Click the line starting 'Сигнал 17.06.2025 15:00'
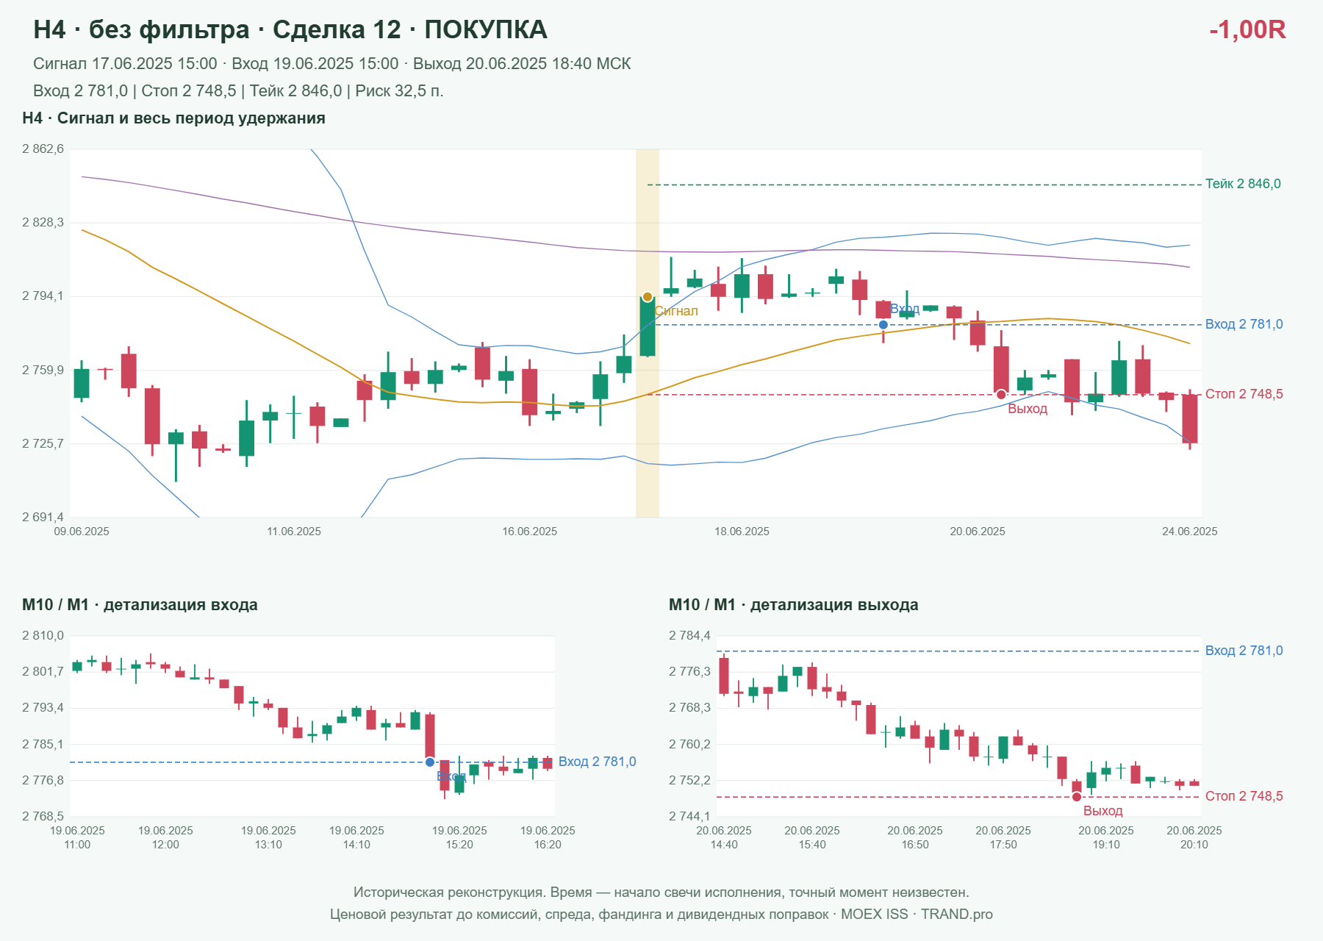Screen dimensions: 1323x941 (332, 64)
